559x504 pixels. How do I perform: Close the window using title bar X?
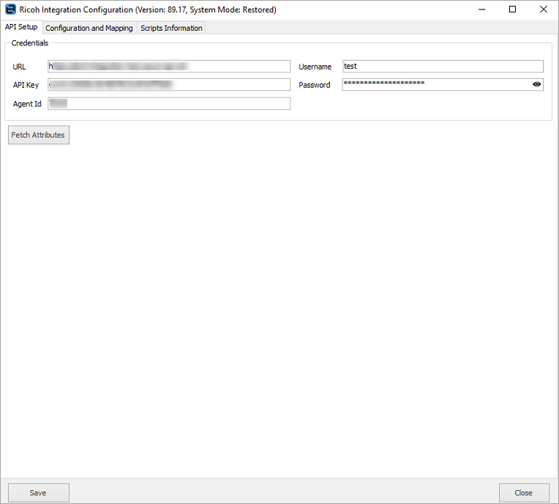544,10
